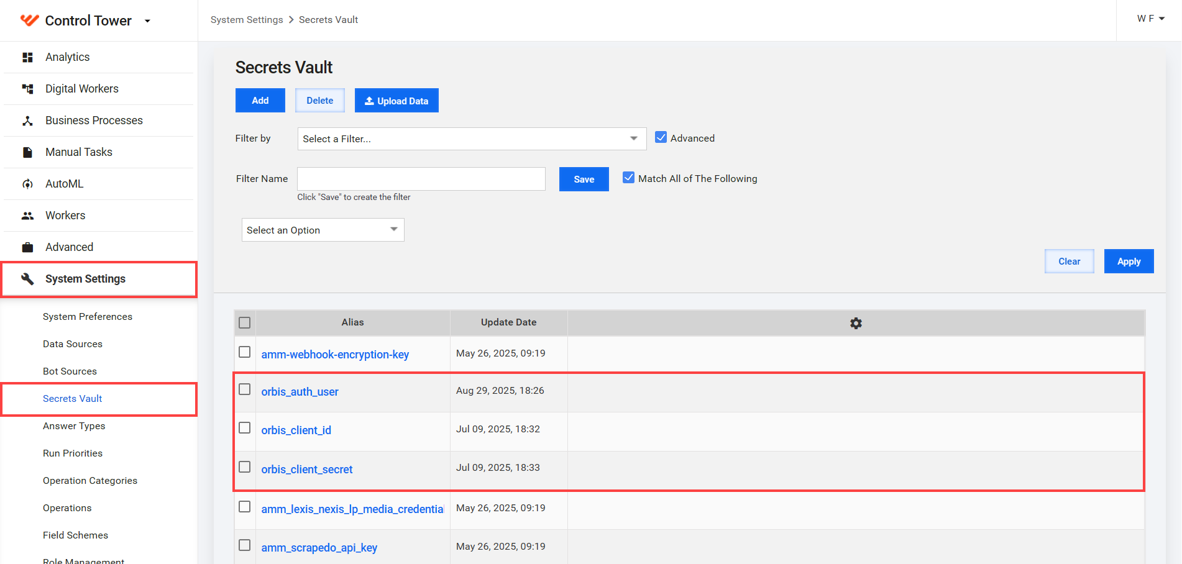
Task: Go to Data Sources submenu
Action: click(x=73, y=344)
